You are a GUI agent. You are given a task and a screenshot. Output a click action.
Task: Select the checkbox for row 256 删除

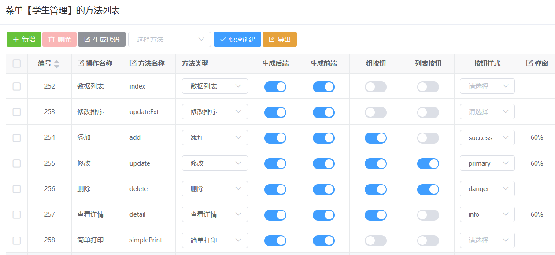tap(17, 189)
